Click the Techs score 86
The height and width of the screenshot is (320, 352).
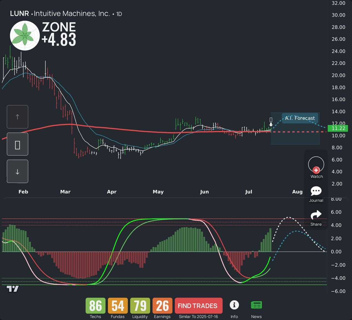click(95, 306)
